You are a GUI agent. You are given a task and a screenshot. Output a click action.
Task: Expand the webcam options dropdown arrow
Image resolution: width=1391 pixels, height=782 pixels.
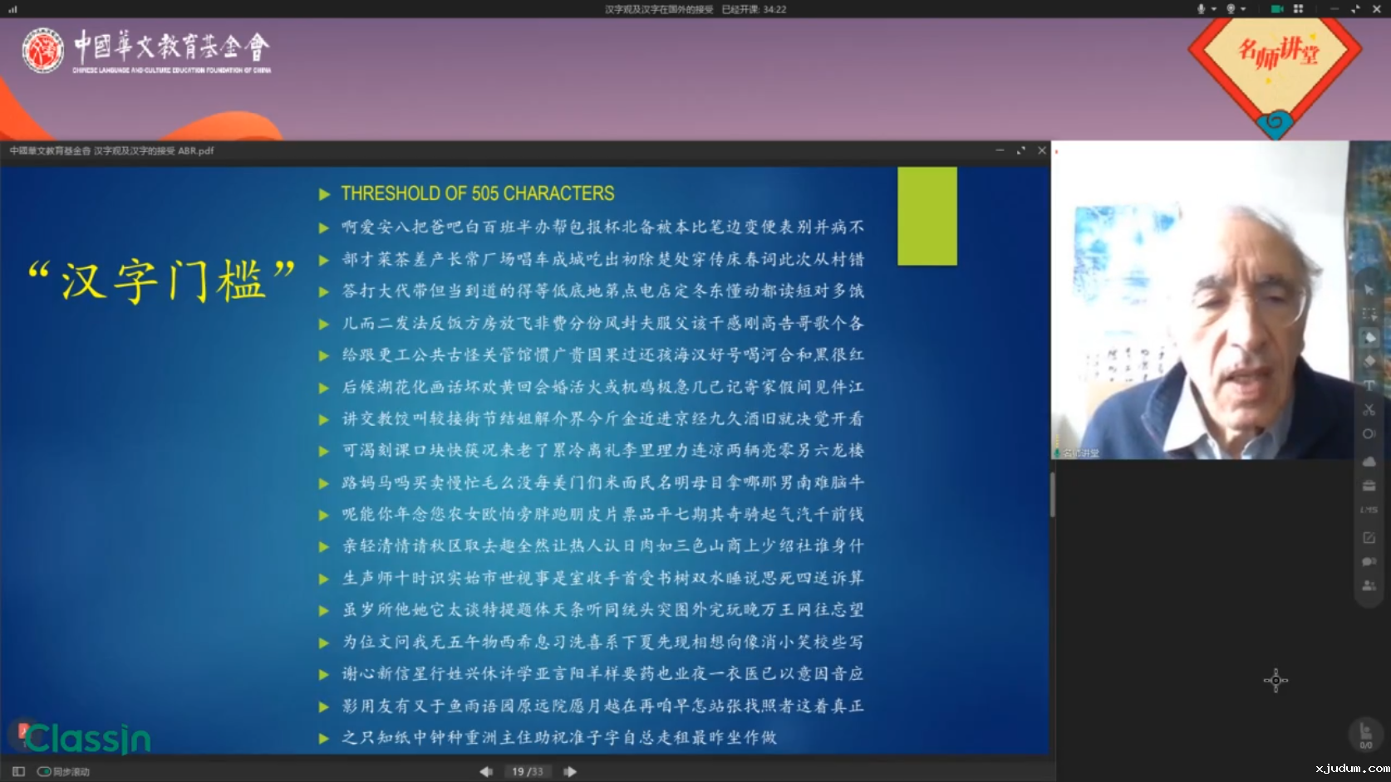1243,9
